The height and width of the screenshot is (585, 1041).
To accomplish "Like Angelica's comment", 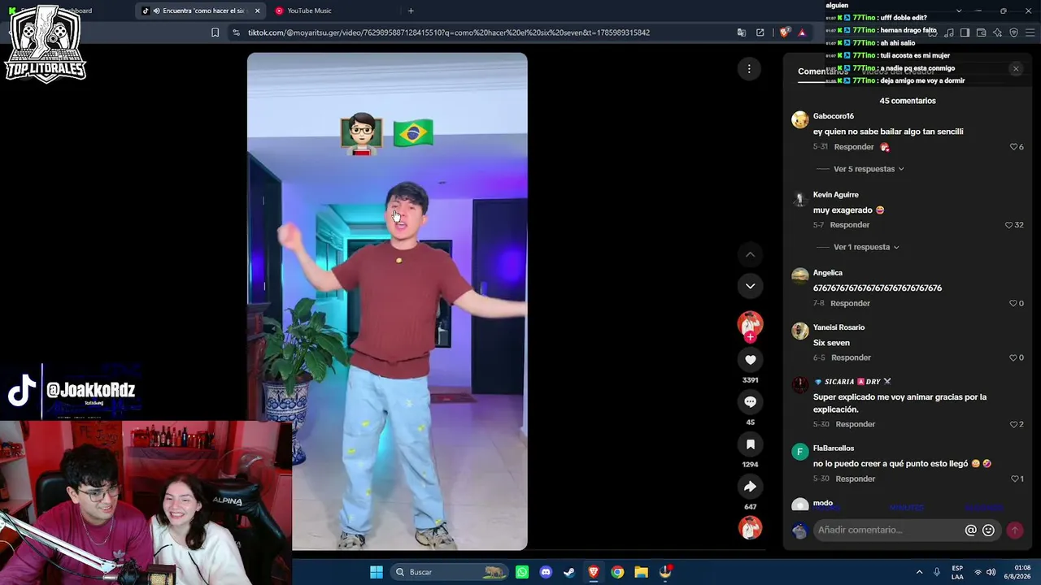I will coord(1016,303).
